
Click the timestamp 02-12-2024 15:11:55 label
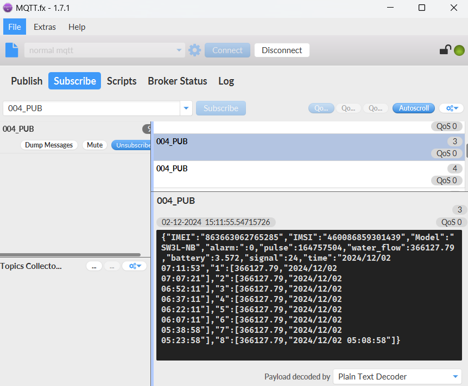(216, 222)
